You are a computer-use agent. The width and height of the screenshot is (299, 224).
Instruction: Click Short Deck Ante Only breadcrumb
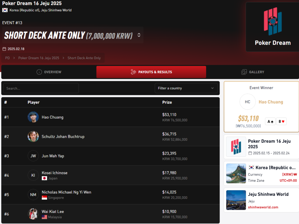[x=84, y=58]
